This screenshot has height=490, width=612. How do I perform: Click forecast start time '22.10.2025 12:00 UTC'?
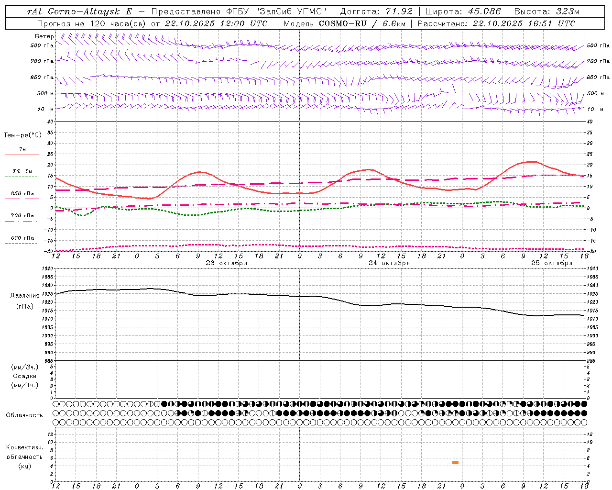click(216, 23)
